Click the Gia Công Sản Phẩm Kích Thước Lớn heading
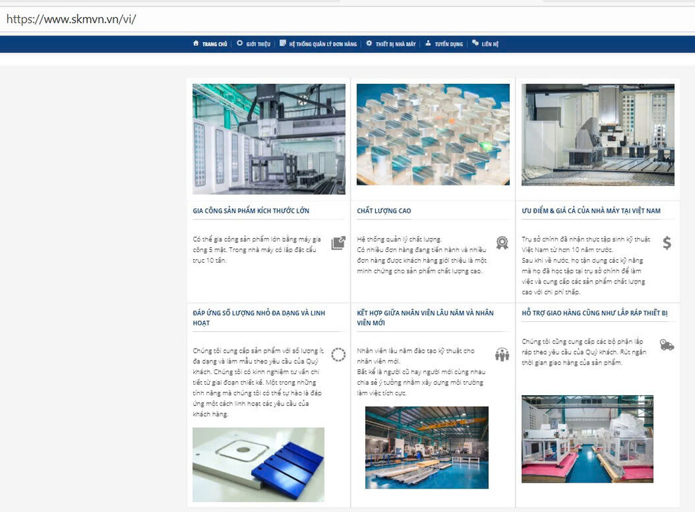Screen dimensions: 695x512 [251, 211]
